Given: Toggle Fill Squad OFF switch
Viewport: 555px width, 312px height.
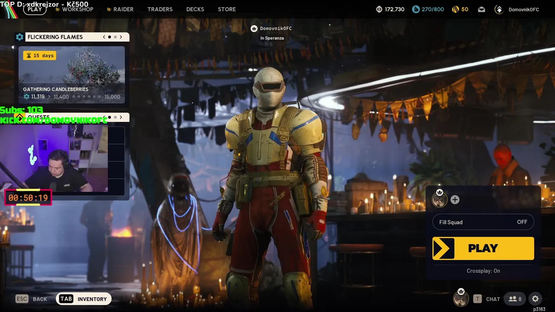Looking at the screenshot, I should (483, 222).
